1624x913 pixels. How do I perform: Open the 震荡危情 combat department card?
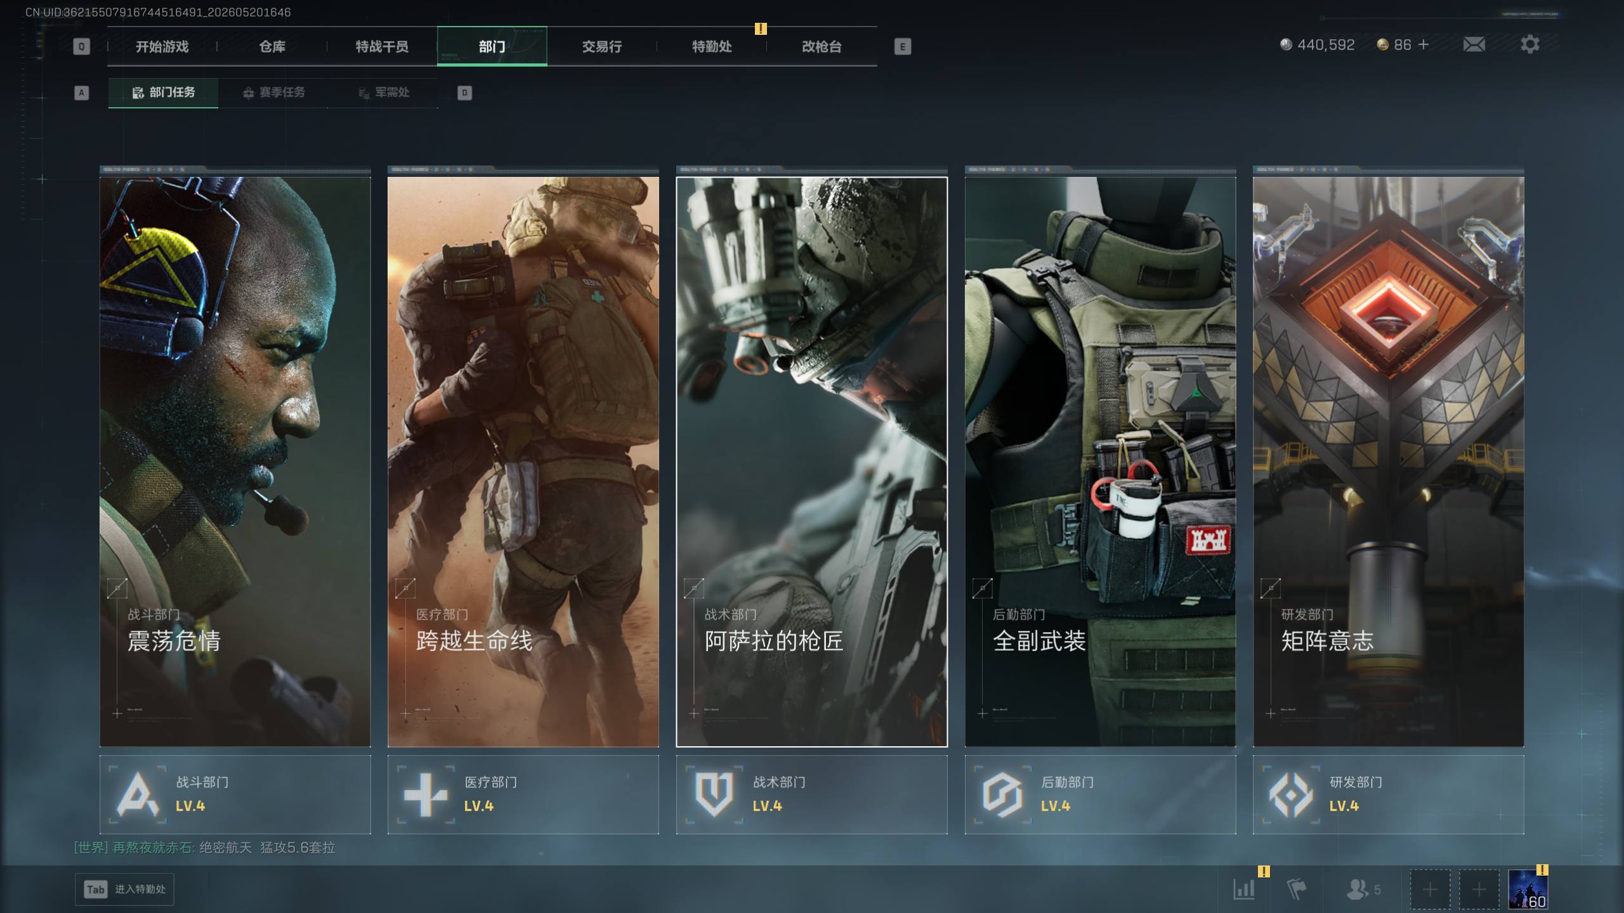[235, 462]
